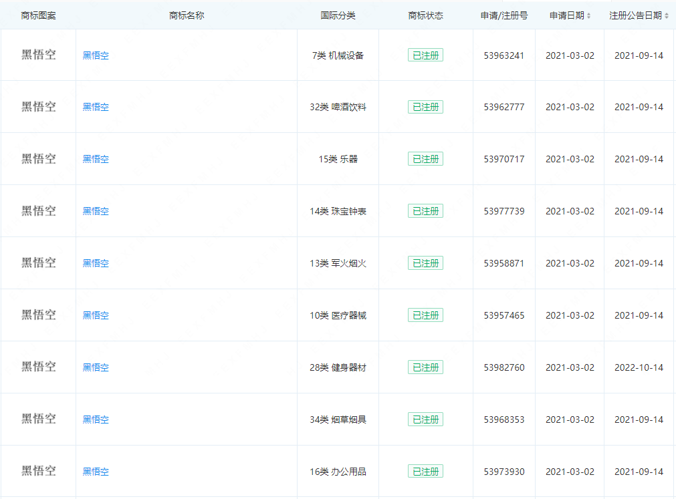The height and width of the screenshot is (499, 676).
Task: Click application date 2021-03-02 for 53963241
Action: (570, 55)
